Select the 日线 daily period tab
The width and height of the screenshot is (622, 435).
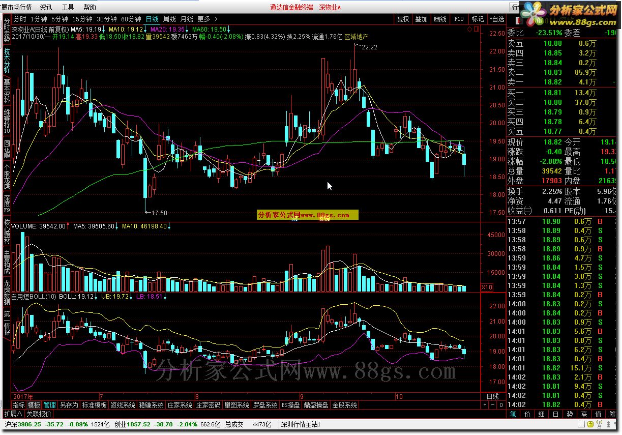pos(152,19)
